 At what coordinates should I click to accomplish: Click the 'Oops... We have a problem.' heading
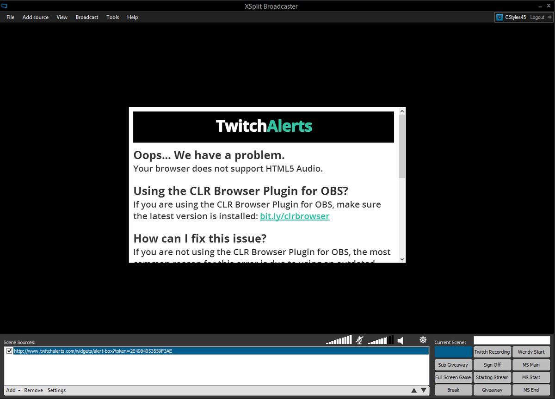pyautogui.click(x=209, y=155)
